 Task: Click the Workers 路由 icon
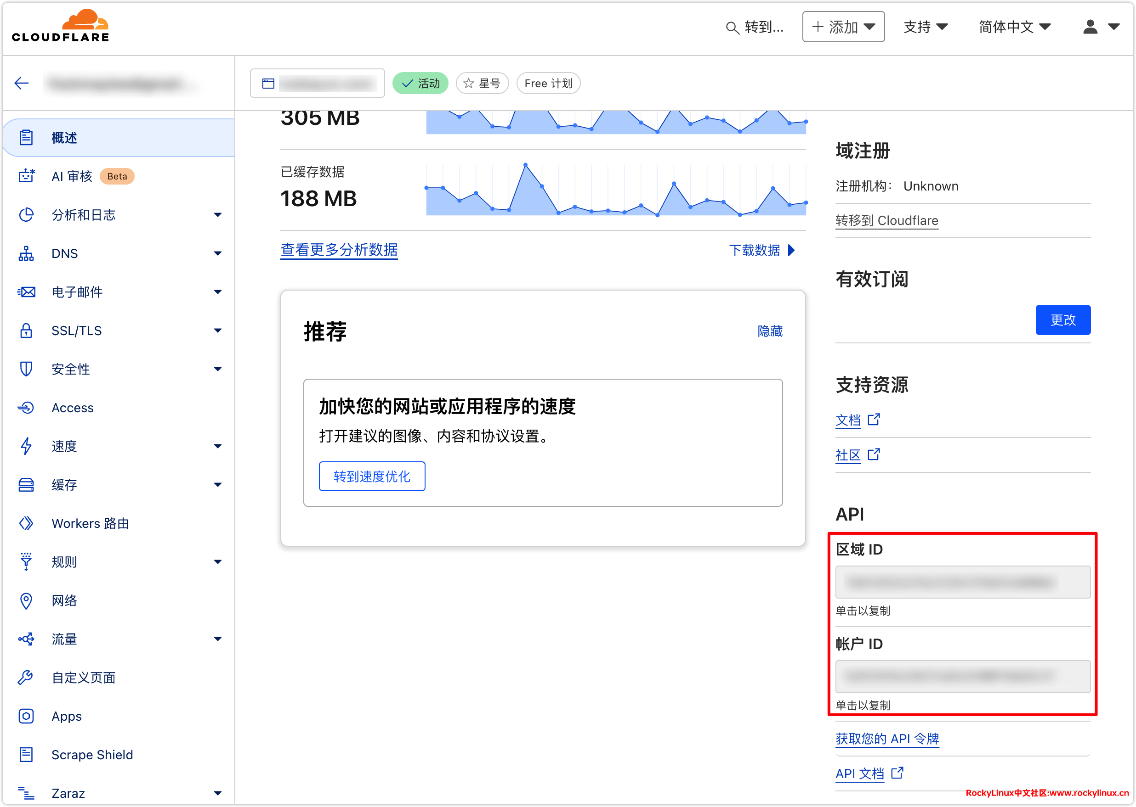[26, 523]
